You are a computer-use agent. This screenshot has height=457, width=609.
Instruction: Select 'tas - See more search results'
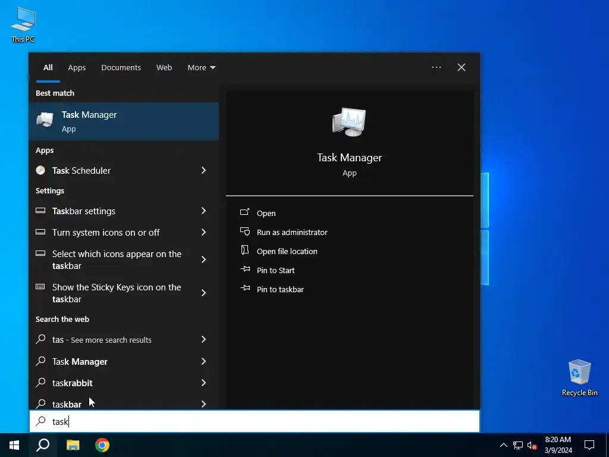click(x=124, y=340)
